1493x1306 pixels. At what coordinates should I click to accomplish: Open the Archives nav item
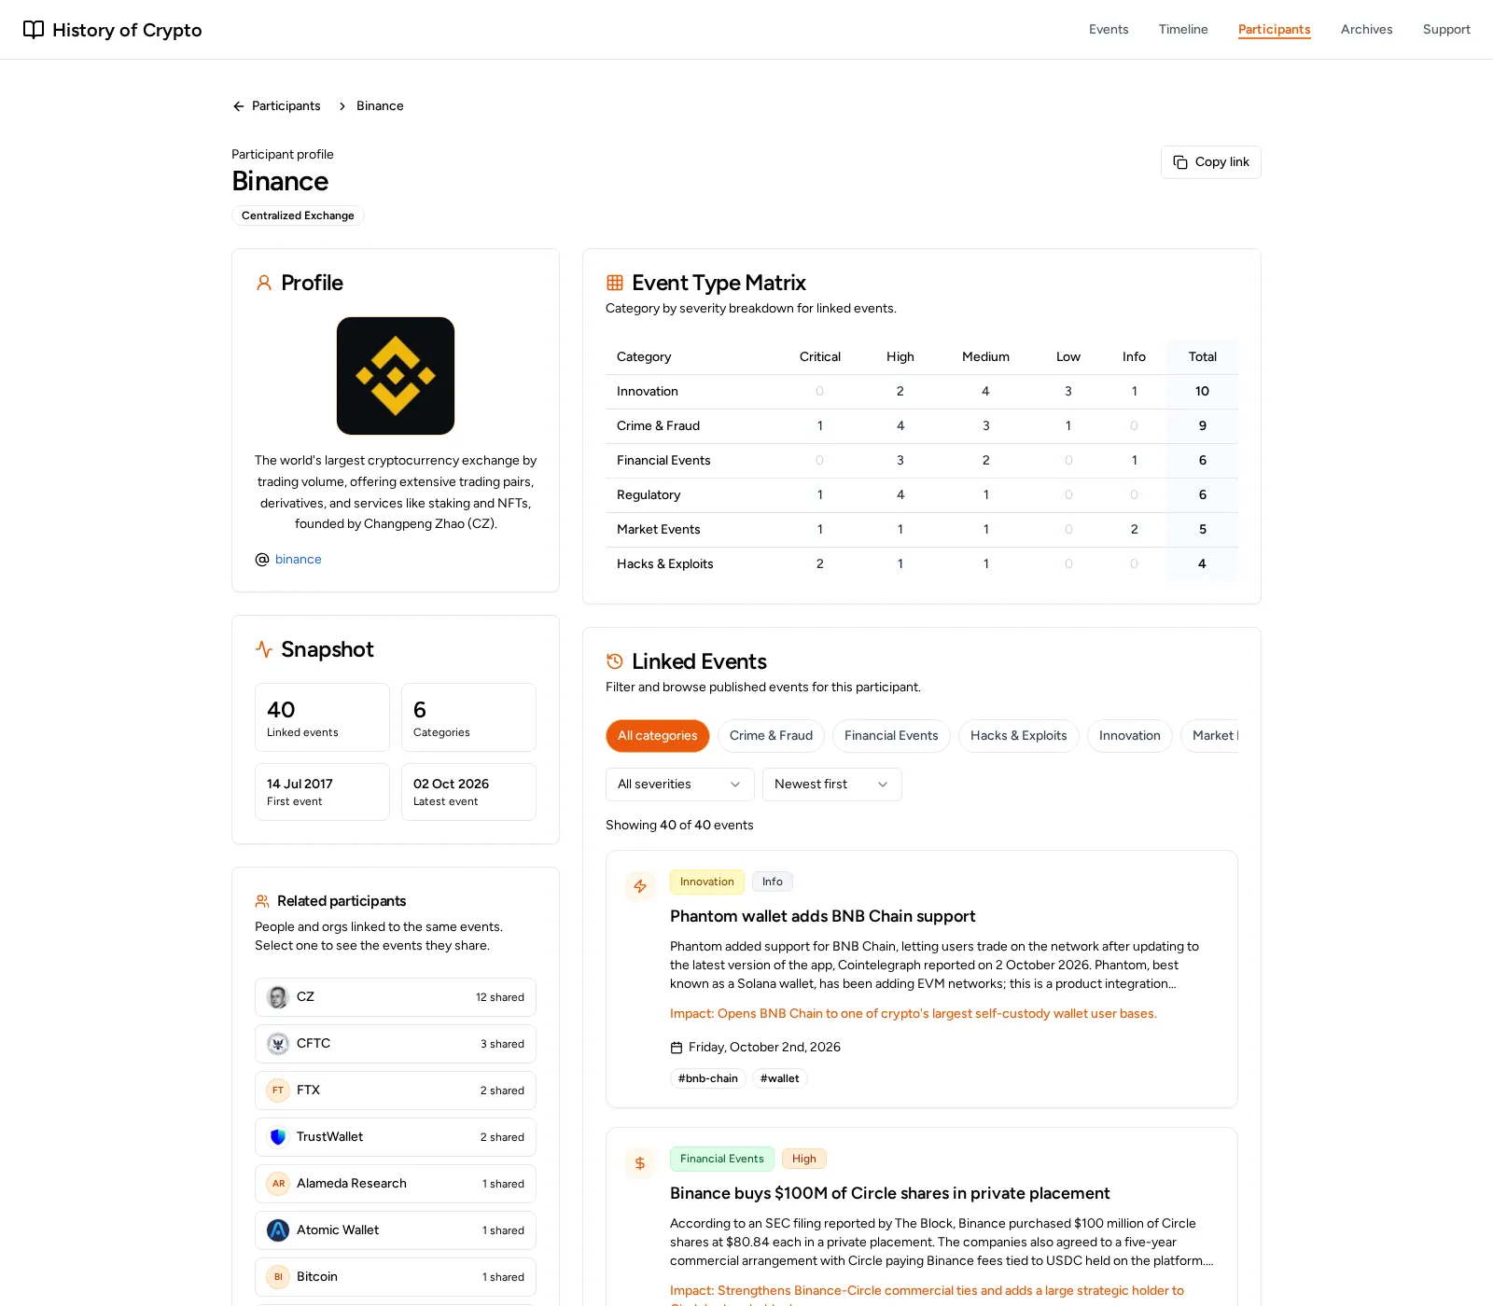click(1367, 30)
